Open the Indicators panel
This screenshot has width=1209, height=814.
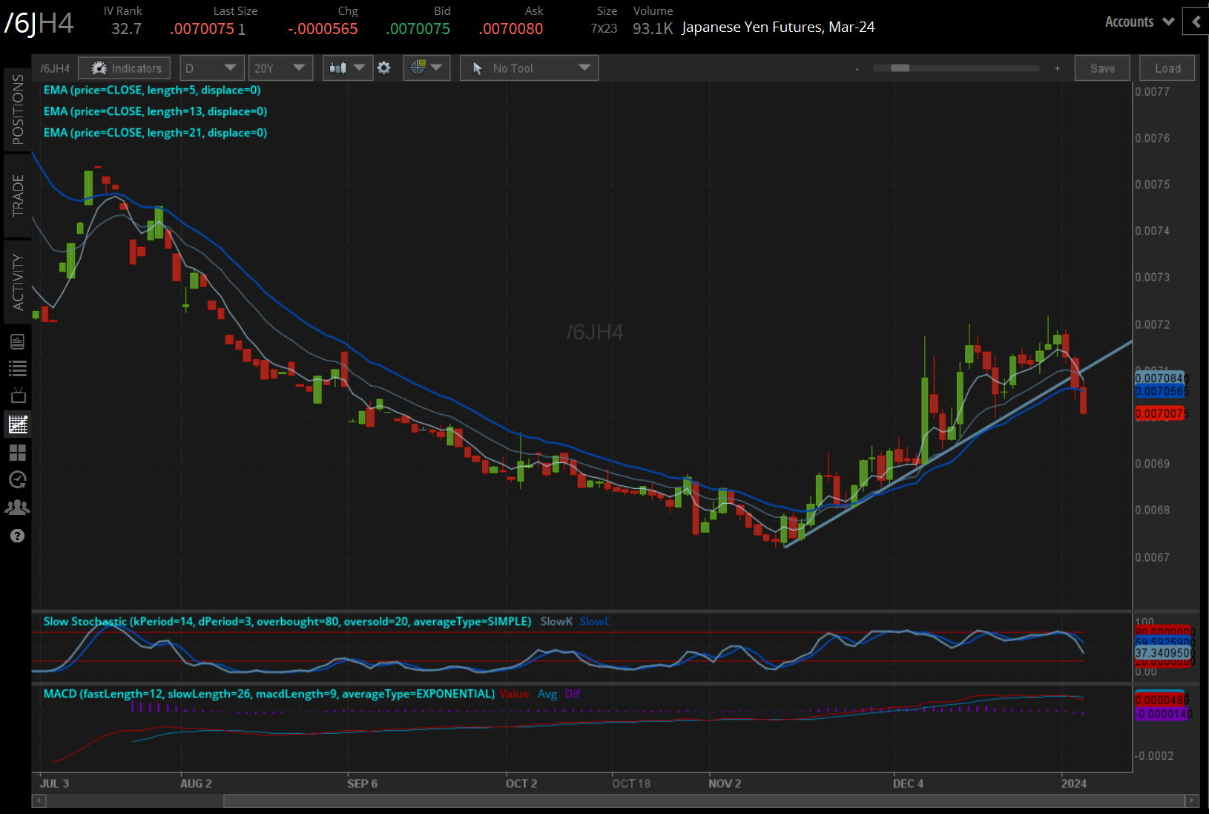(x=125, y=68)
